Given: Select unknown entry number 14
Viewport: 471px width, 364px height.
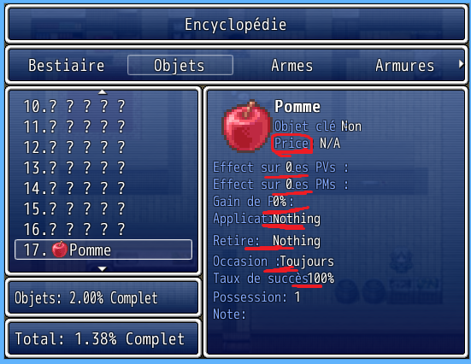Looking at the screenshot, I should point(103,188).
